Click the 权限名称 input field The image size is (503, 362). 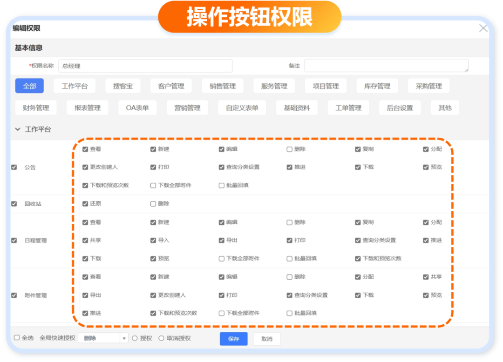coord(145,66)
